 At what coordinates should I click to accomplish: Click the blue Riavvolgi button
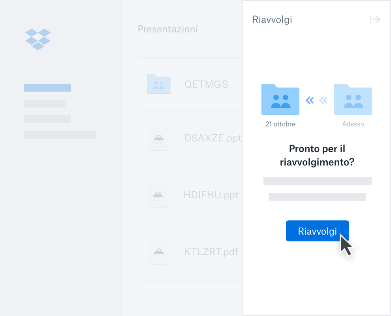click(317, 231)
